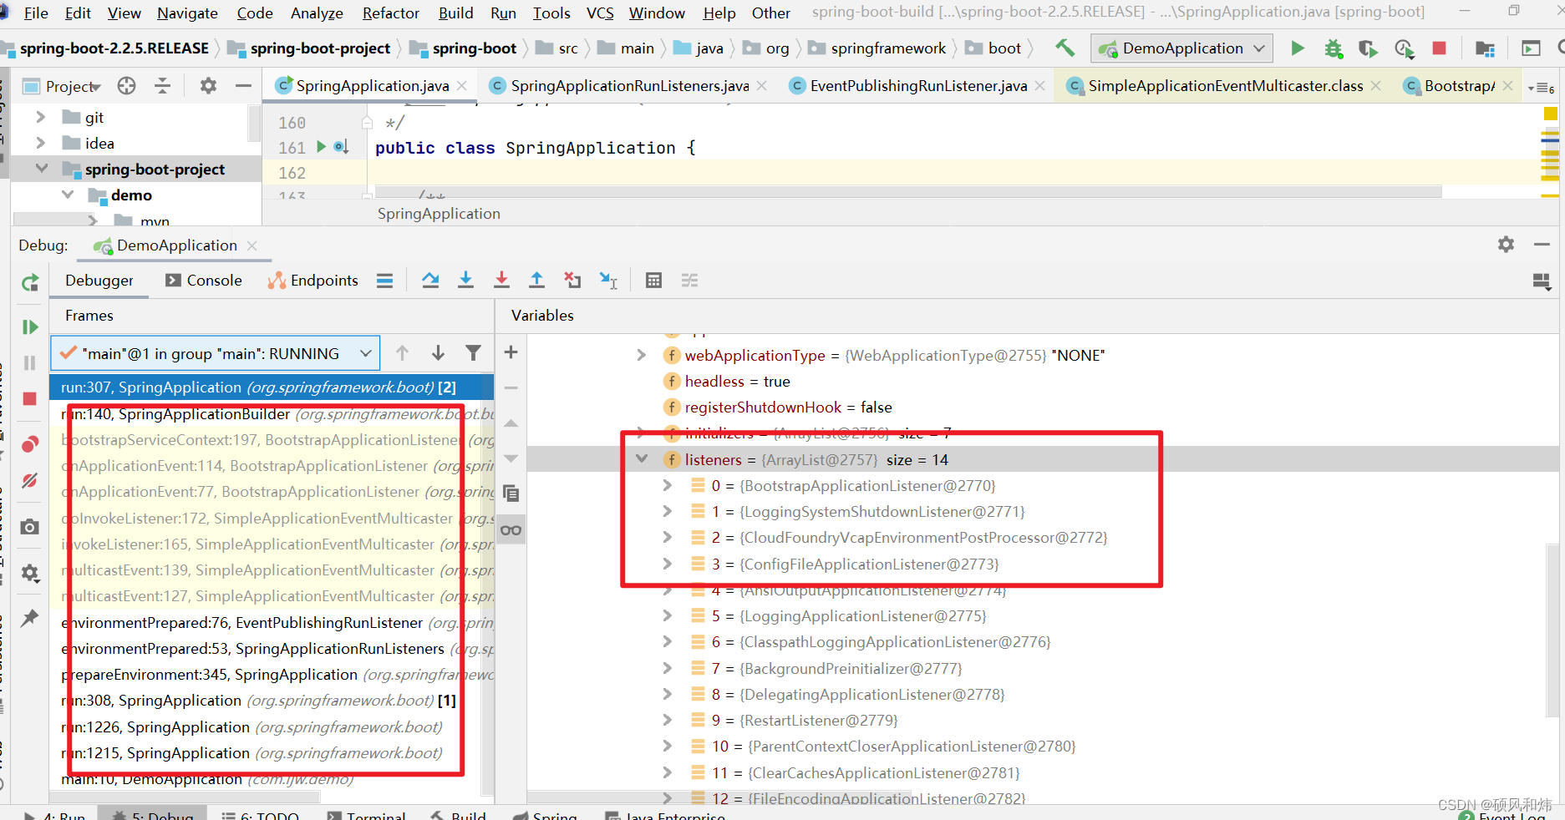Stop the debug session from the sidebar
Viewport: 1565px width, 820px height.
pyautogui.click(x=30, y=398)
